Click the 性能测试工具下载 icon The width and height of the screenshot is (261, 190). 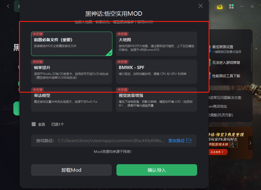click(210, 76)
